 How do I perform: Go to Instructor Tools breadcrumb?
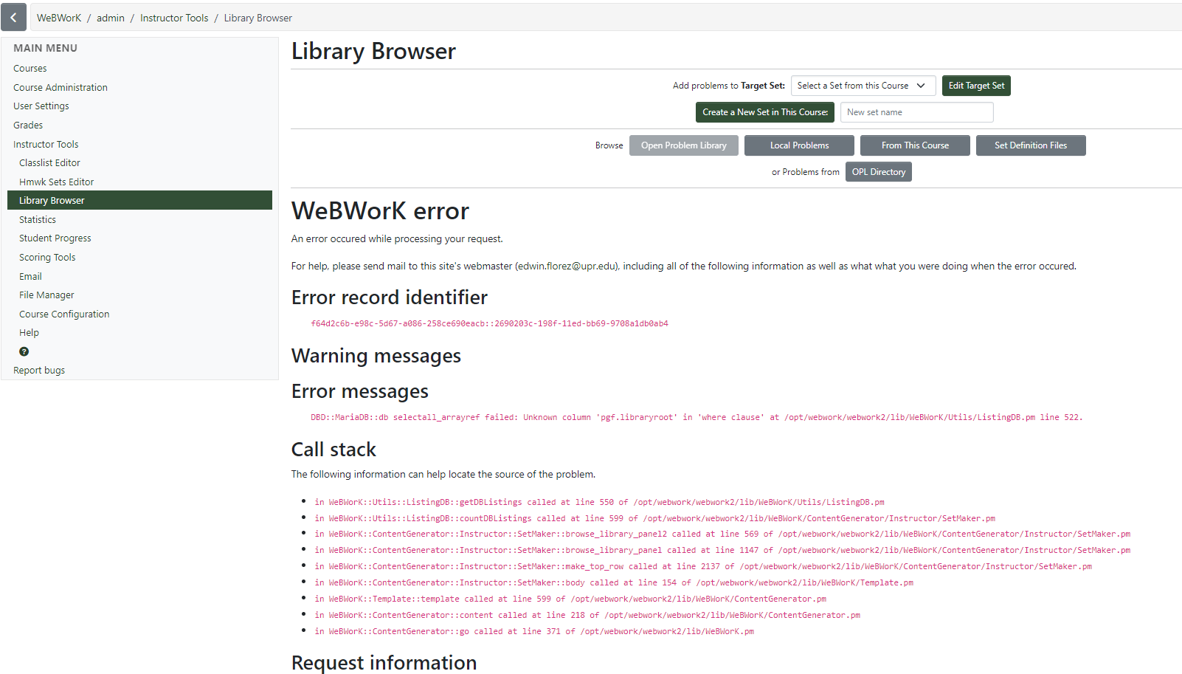pyautogui.click(x=174, y=18)
